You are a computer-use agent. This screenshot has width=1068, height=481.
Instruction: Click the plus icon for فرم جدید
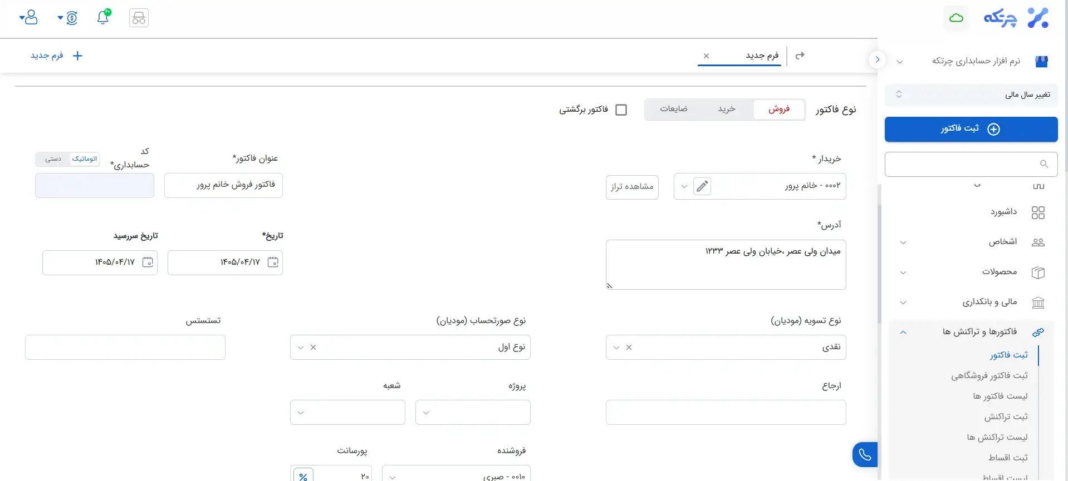click(77, 56)
